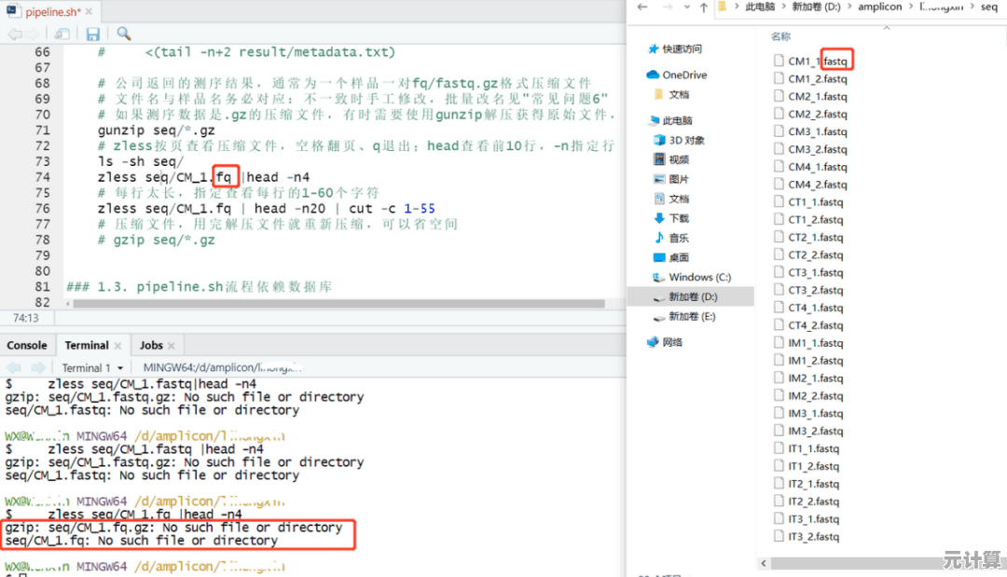Click the 74:13 cursor position indicator

tap(26, 318)
